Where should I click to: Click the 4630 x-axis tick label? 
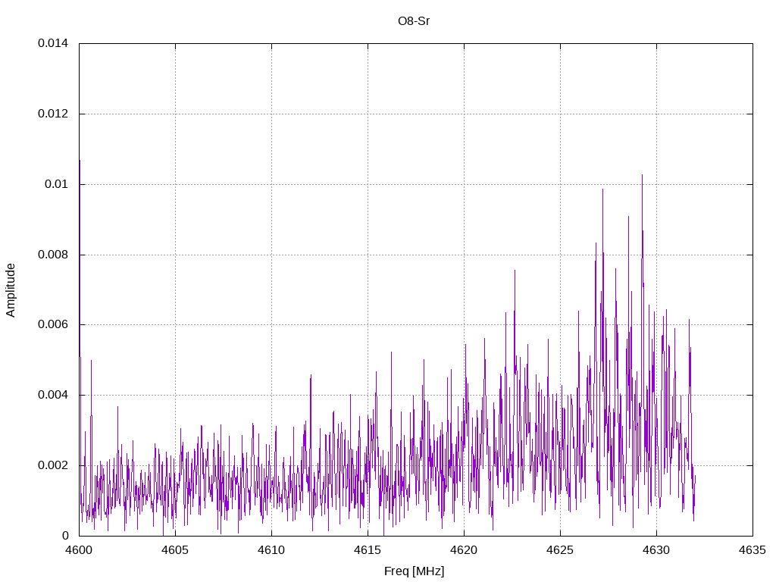pyautogui.click(x=657, y=550)
